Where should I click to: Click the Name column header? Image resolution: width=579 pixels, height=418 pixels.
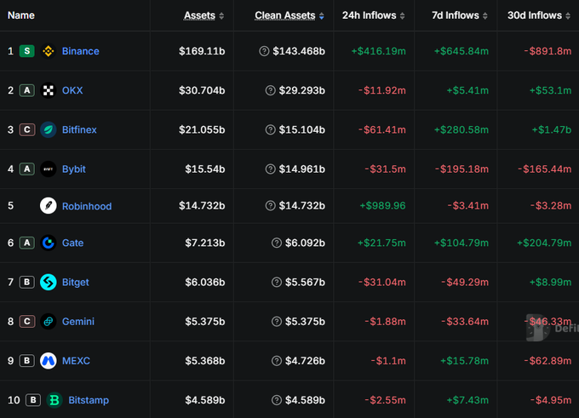point(21,15)
